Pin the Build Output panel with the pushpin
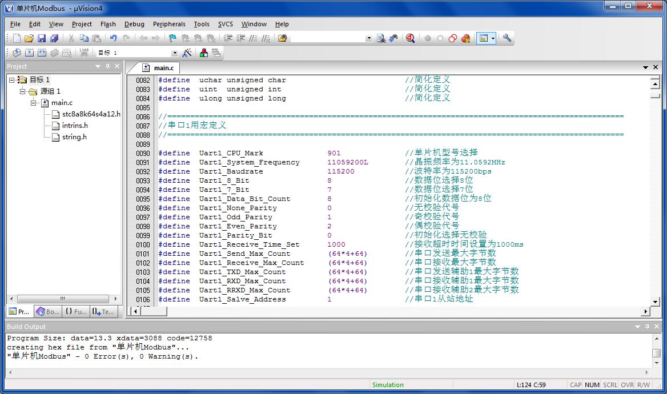The height and width of the screenshot is (394, 667). click(647, 327)
